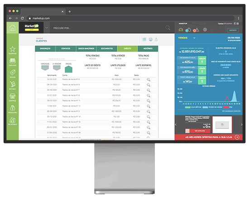Screen dimensions: 249x198
Task: View details of Pedido de Venda Nº 11
Action: point(148,101)
